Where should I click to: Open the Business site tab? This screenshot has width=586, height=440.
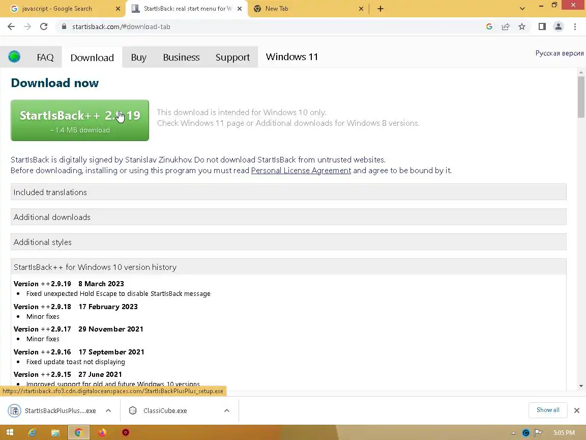pos(181,57)
